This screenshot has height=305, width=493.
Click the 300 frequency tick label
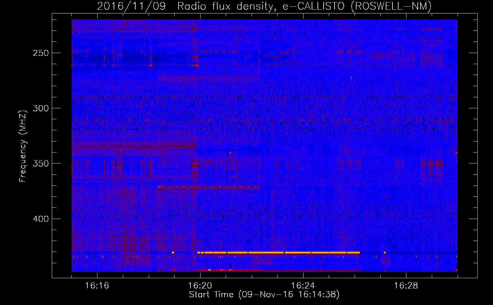point(41,108)
